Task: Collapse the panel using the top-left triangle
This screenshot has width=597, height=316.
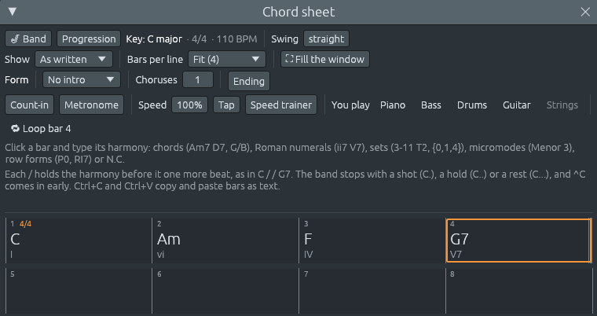Action: coord(13,12)
